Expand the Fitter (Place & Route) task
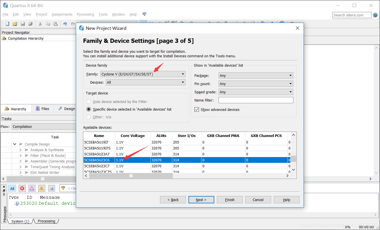Image resolution: width=380 pixels, height=230 pixels. click(x=20, y=155)
